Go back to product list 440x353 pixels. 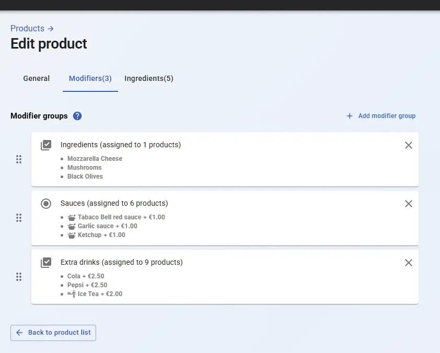(x=53, y=333)
